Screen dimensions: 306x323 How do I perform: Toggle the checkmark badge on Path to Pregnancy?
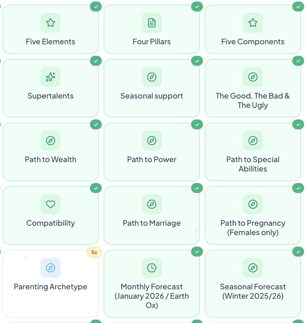[298, 188]
